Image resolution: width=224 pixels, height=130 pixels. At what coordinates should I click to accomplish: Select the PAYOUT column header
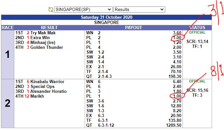tap(133, 28)
